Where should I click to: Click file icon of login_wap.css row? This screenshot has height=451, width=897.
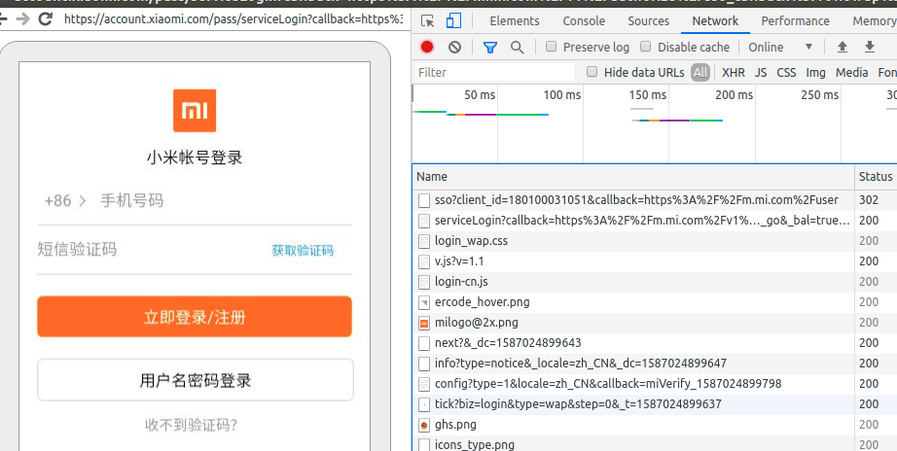424,241
